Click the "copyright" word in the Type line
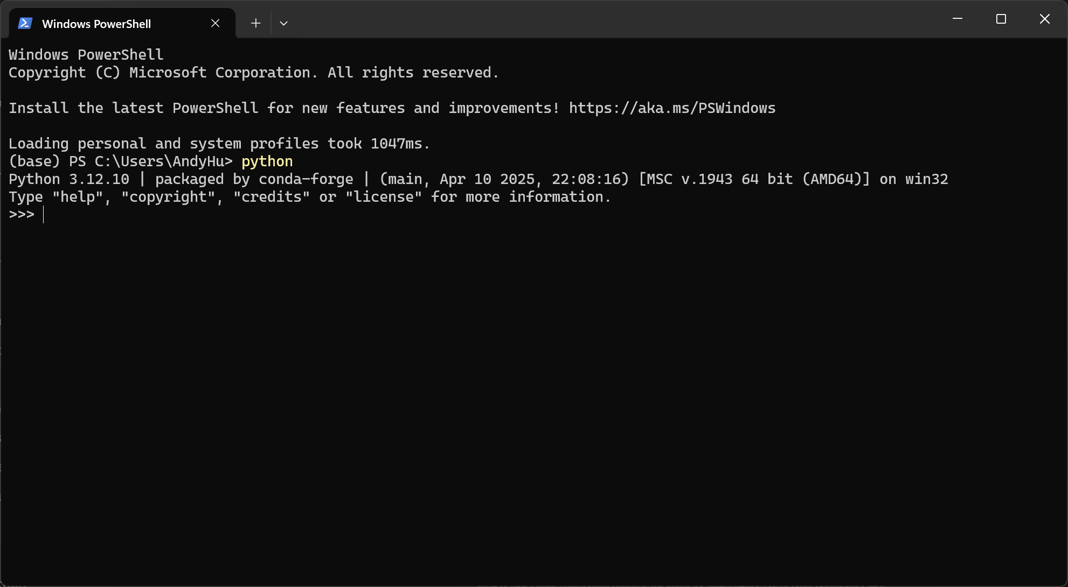Screen dimensions: 1068x587 pyautogui.click(x=168, y=197)
